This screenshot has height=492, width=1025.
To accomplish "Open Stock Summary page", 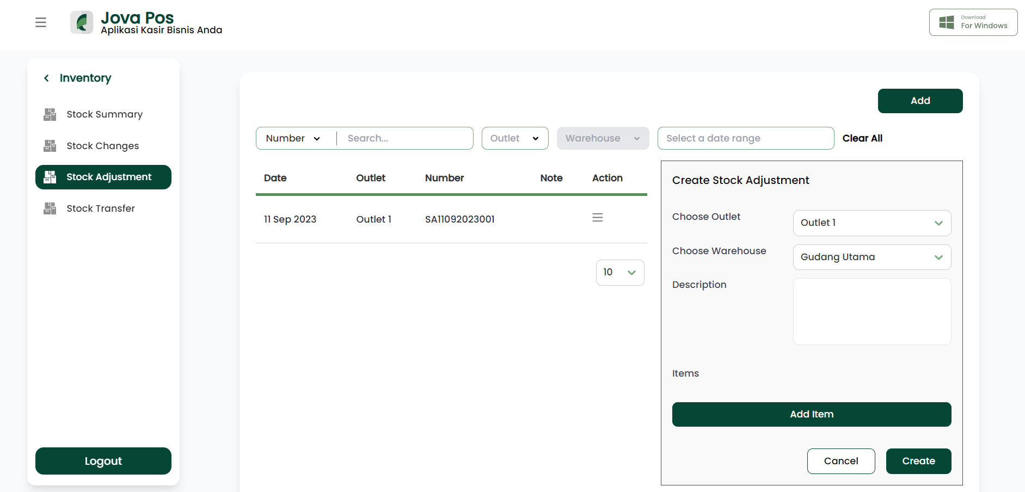I will pos(103,114).
